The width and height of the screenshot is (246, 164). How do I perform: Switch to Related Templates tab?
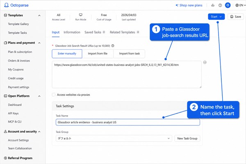point(125,32)
